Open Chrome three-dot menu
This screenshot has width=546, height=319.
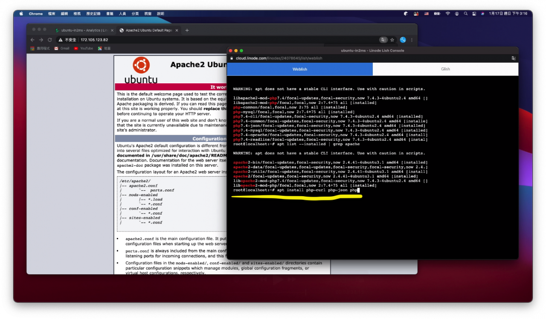(412, 40)
